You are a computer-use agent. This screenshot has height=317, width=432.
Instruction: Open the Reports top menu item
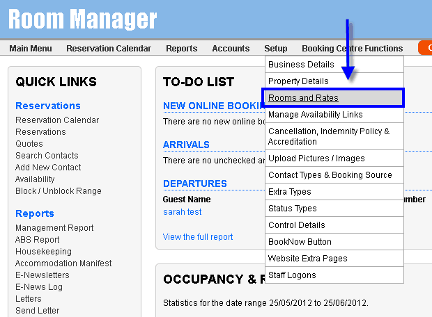tap(182, 49)
